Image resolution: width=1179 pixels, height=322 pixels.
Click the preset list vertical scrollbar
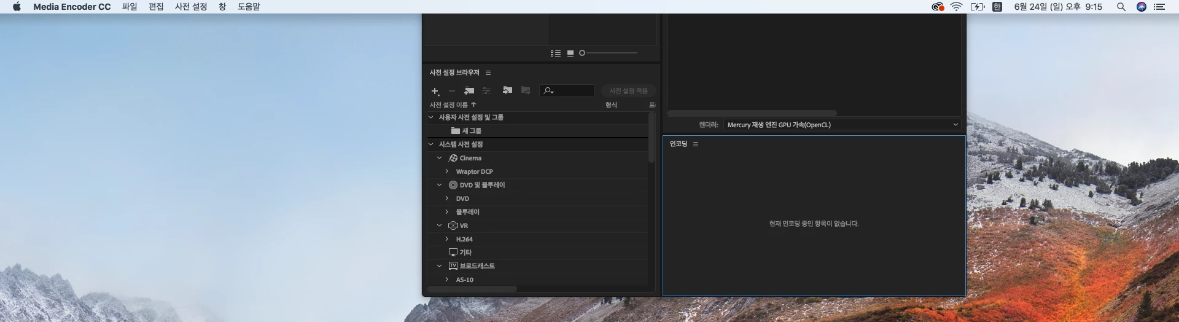(652, 137)
